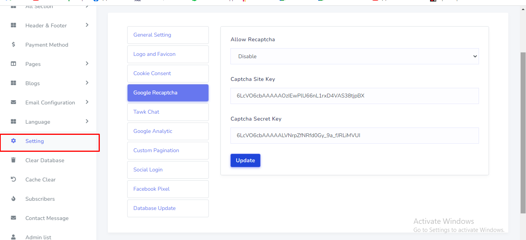Expand the Header & Footer submenu arrow

(x=87, y=25)
